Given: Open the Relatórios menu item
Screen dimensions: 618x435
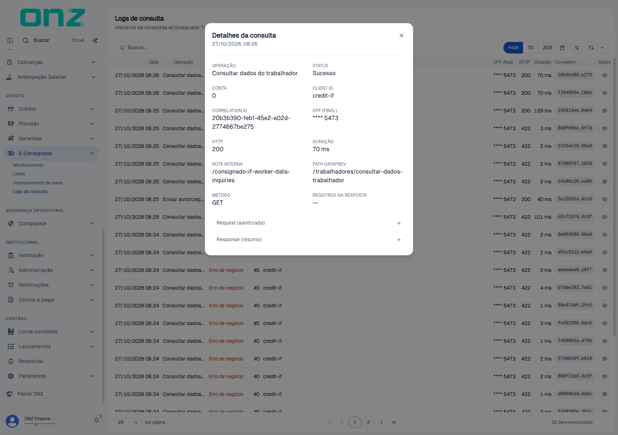Looking at the screenshot, I should 51,361.
